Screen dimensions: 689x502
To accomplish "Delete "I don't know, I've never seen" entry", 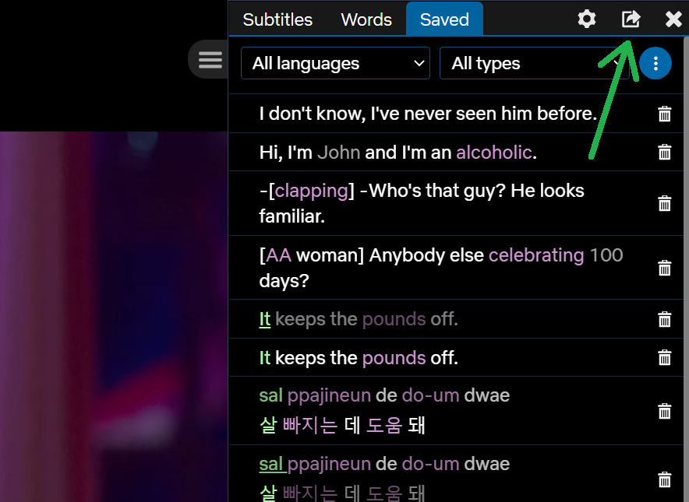I will pos(664,114).
